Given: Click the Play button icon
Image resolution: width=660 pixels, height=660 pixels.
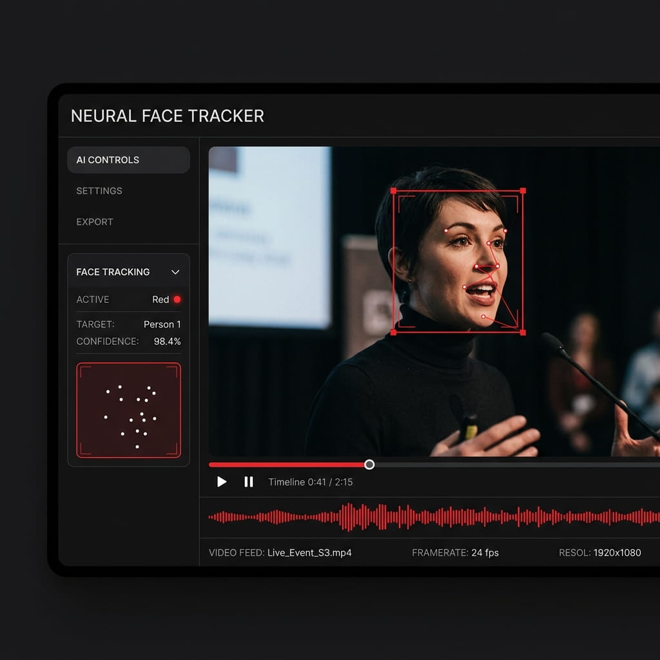Looking at the screenshot, I should click(x=222, y=481).
